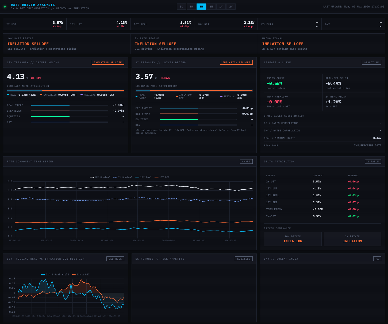
Task: Select the ES FUTS ticker card
Action: (290, 24)
